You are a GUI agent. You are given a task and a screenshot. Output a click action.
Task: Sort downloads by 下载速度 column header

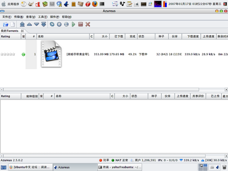(191, 36)
